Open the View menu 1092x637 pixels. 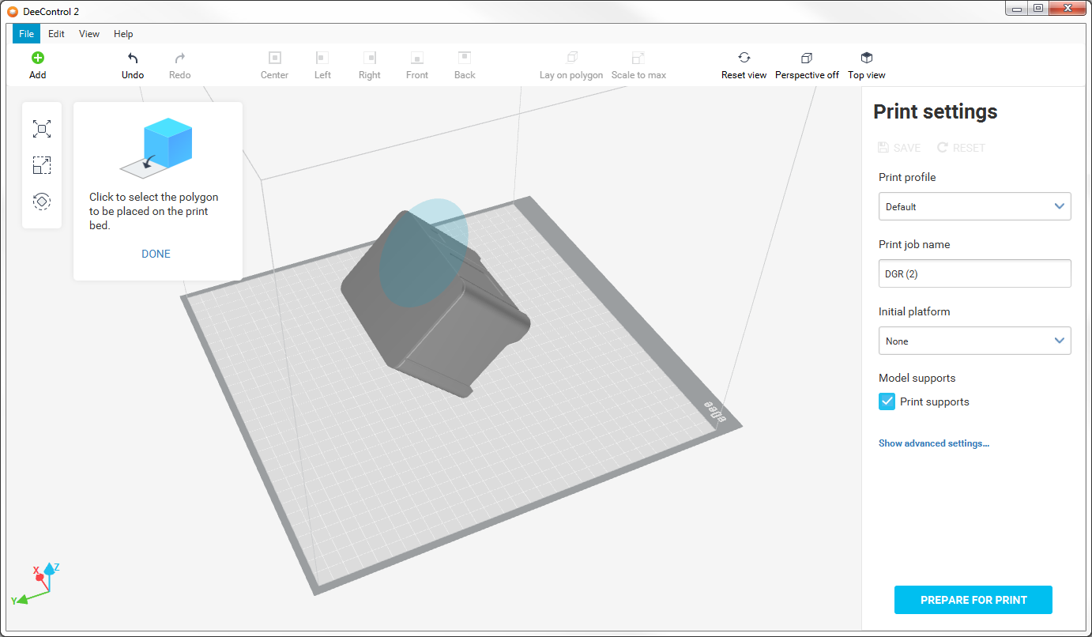point(89,34)
